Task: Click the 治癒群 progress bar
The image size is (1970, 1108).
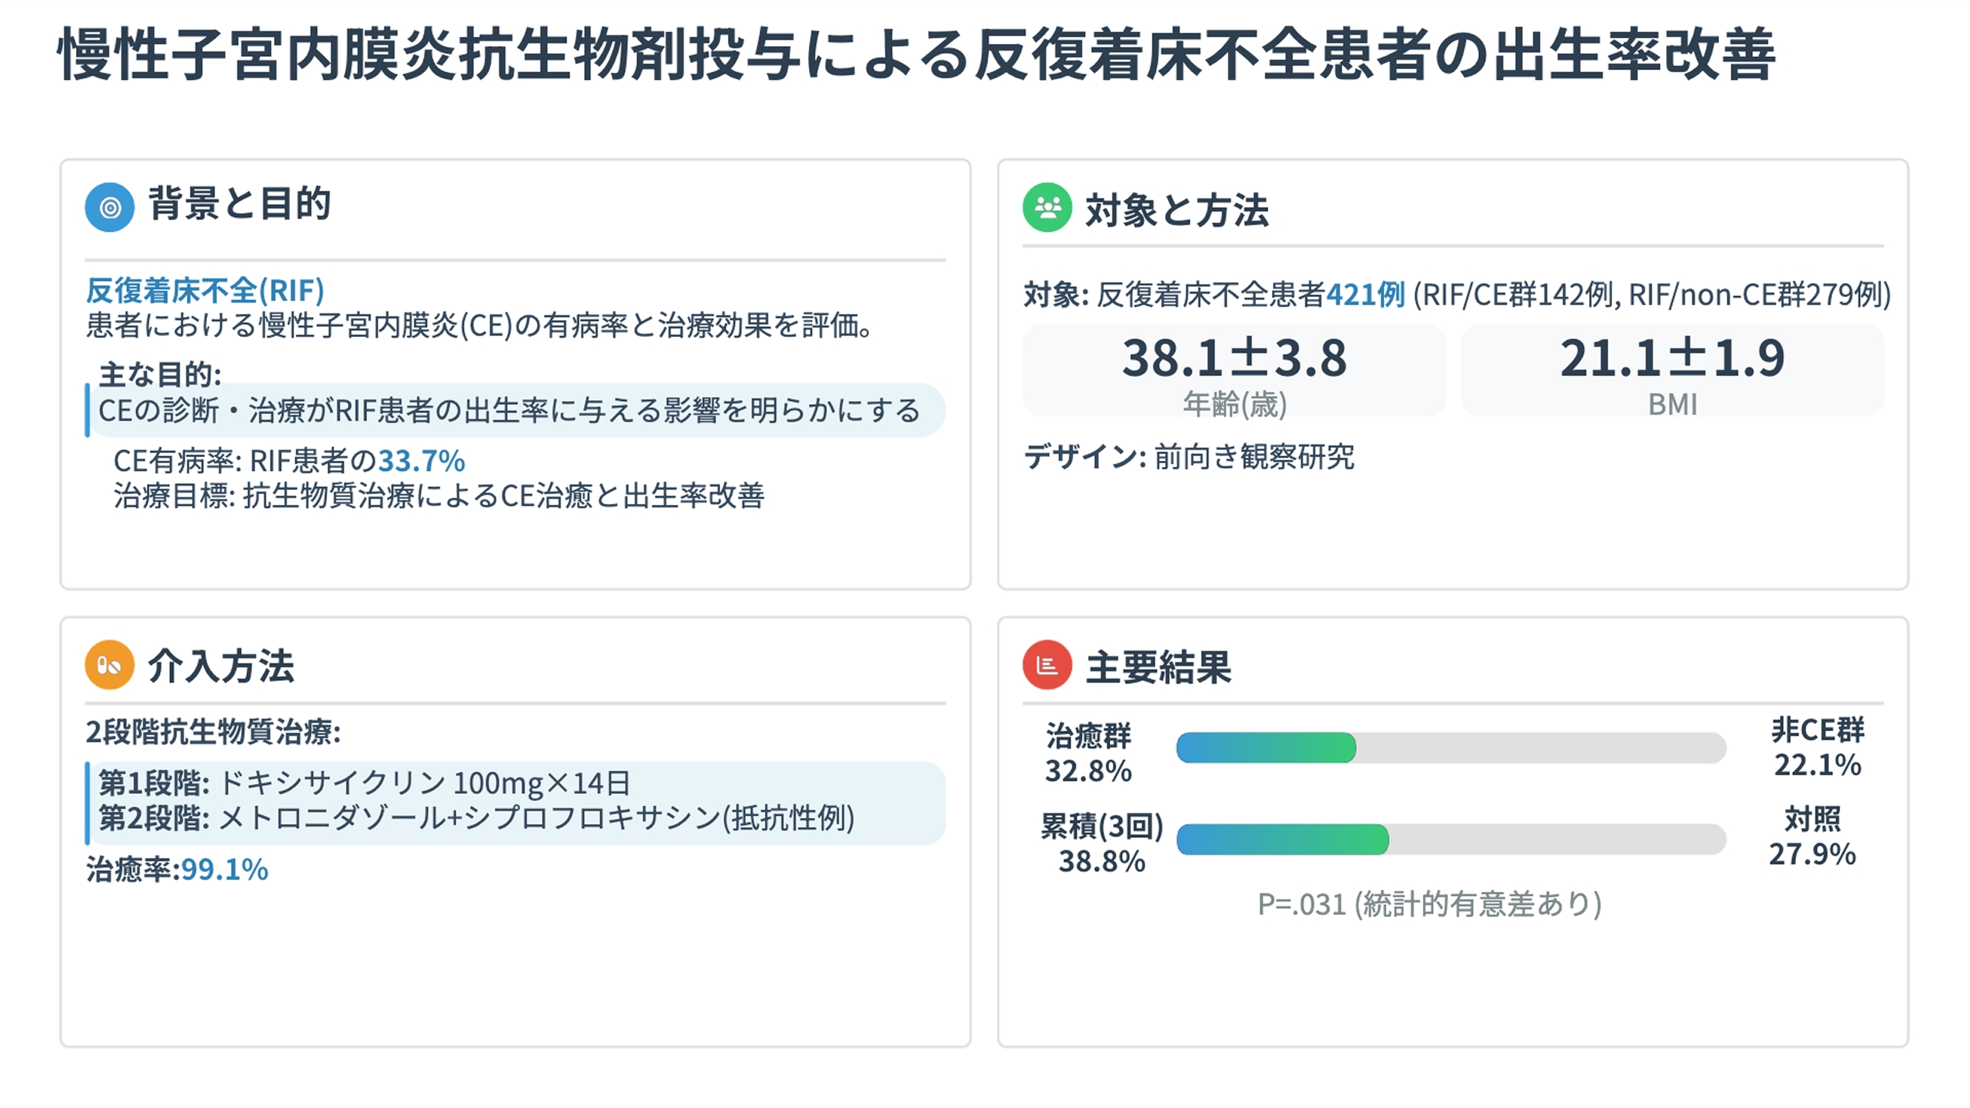Action: 1451,748
